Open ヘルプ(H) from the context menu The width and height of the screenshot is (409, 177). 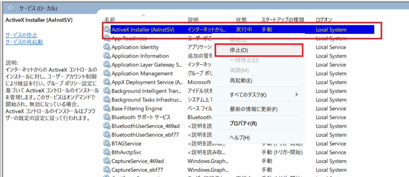tap(239, 138)
